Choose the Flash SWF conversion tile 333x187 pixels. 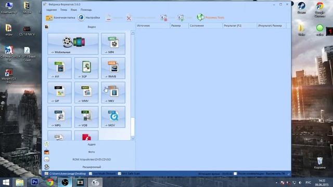pos(86,136)
